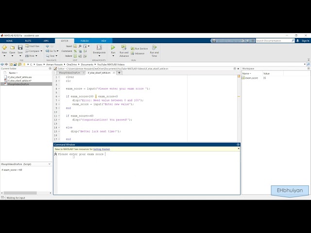This screenshot has height=233, width=311.
Task: Open the Save dropdown arrow
Action: click(x=20, y=56)
